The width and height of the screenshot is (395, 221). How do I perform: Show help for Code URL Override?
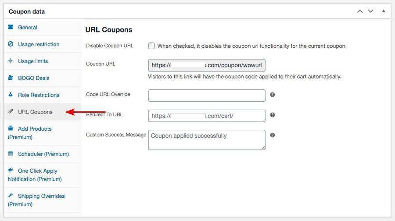tap(273, 95)
